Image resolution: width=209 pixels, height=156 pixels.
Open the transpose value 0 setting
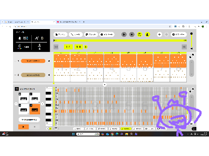click(x=39, y=38)
